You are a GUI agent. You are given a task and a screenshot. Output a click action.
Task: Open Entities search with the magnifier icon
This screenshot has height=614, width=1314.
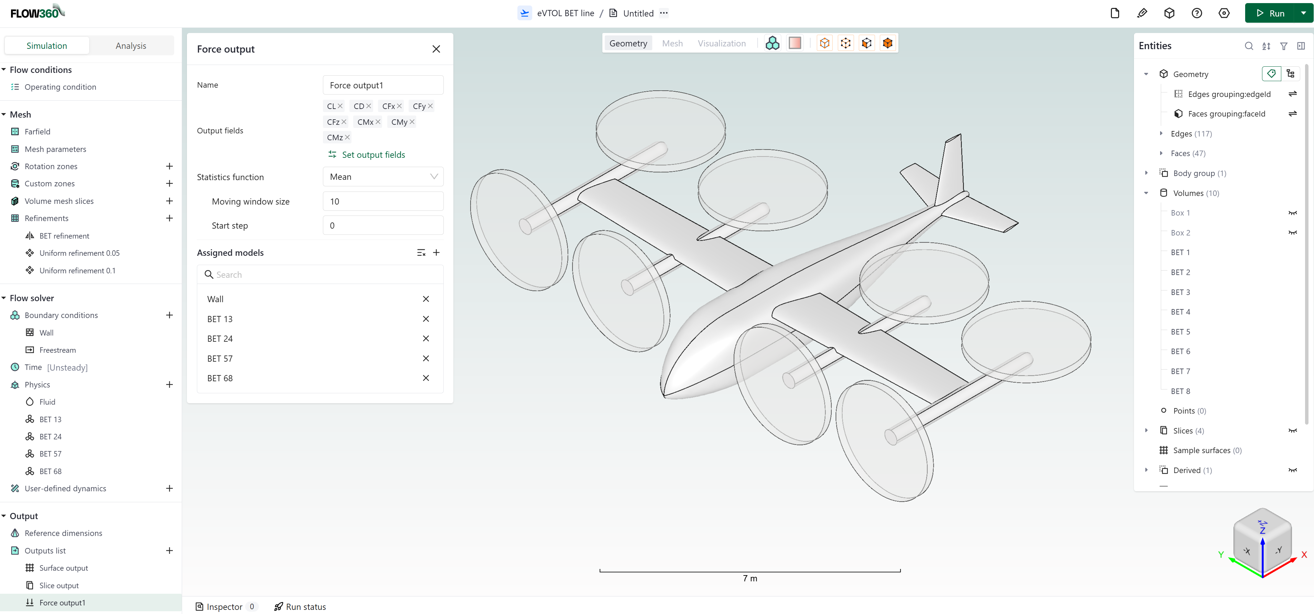pos(1249,46)
